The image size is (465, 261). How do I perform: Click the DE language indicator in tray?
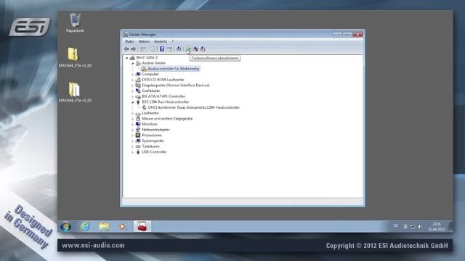pyautogui.click(x=395, y=225)
